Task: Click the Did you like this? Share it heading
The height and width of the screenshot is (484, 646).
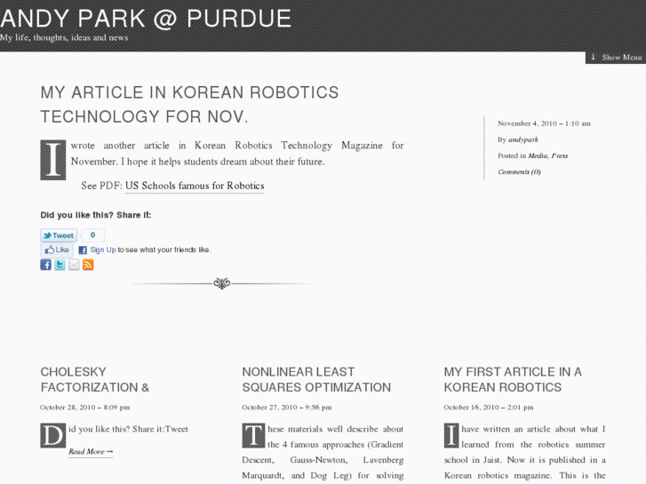Action: tap(96, 215)
